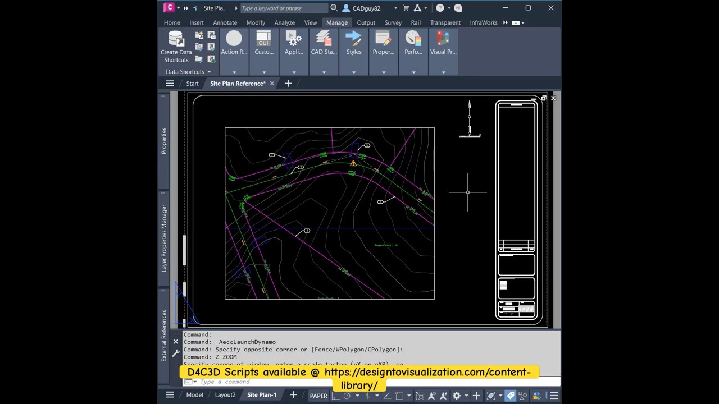The width and height of the screenshot is (719, 404).
Task: Open the External References side tab
Action: click(x=164, y=336)
